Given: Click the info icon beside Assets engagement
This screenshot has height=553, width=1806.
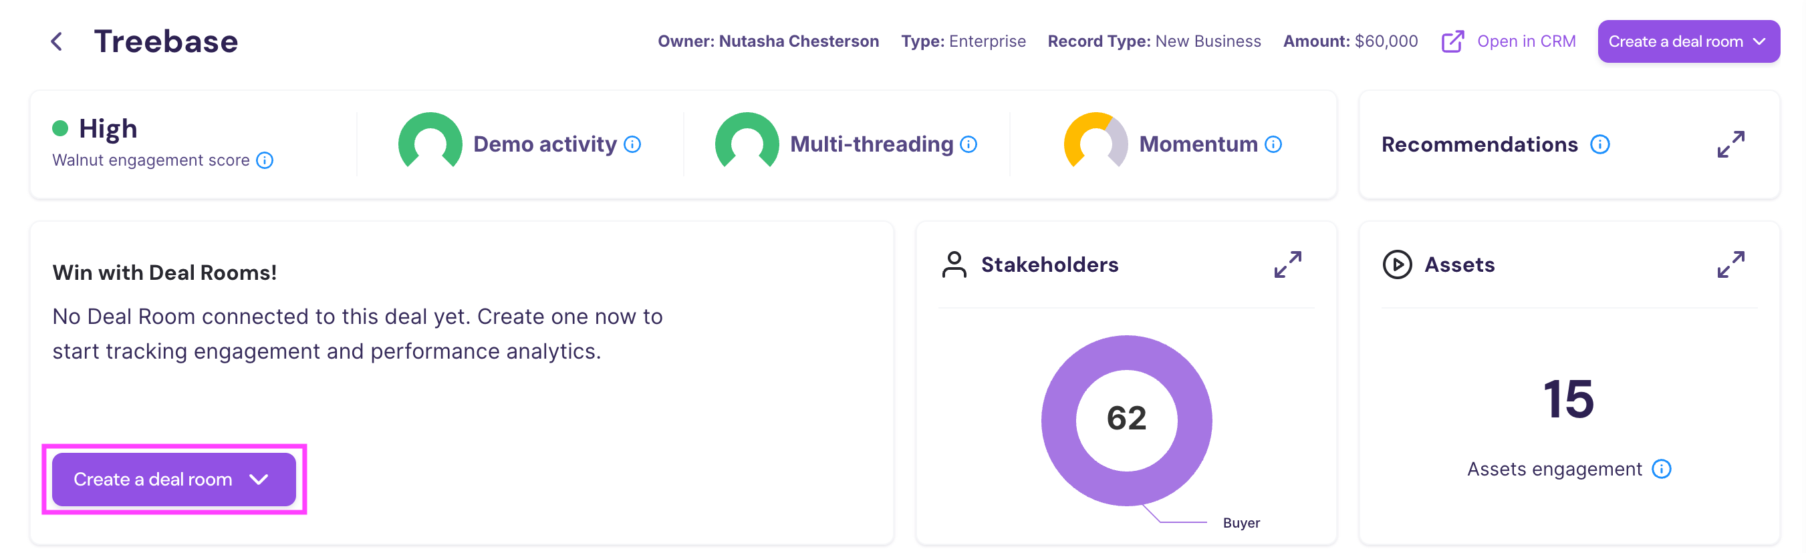Looking at the screenshot, I should click(1662, 468).
